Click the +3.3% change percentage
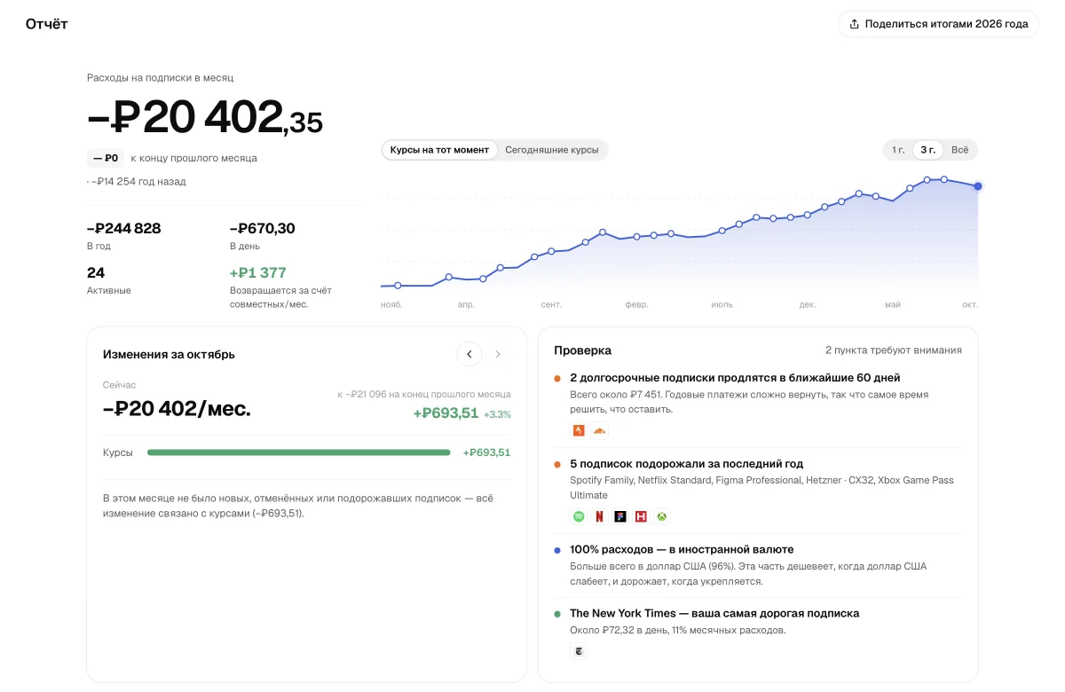Viewport: 1065px width, 692px height. [497, 414]
